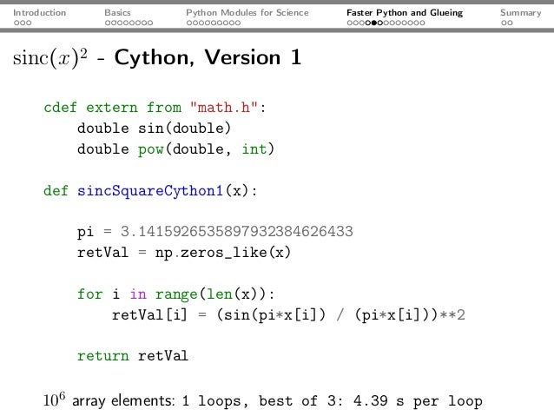Navigate to the Summary section
Viewport: 554px width, 416px height.
click(x=521, y=13)
